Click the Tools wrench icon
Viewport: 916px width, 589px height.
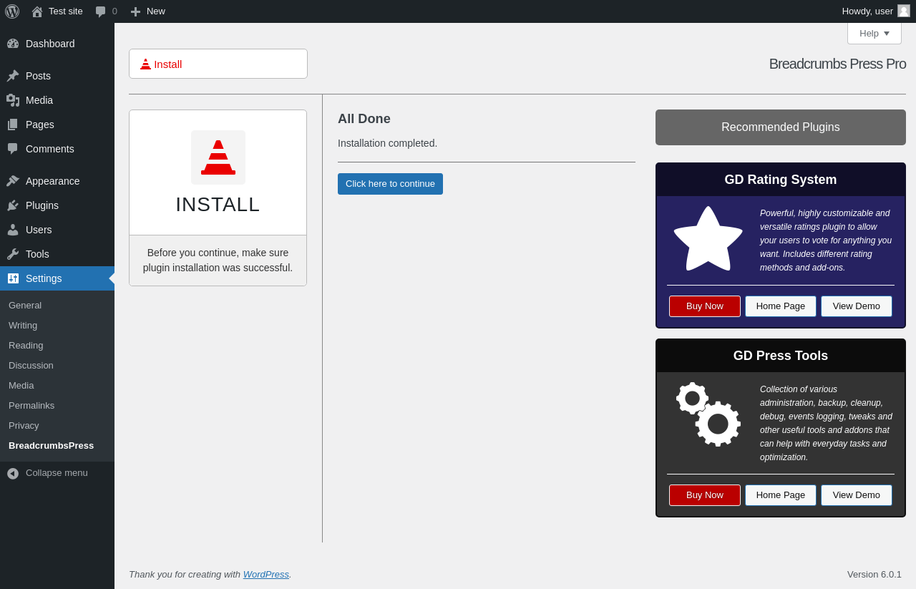click(13, 254)
